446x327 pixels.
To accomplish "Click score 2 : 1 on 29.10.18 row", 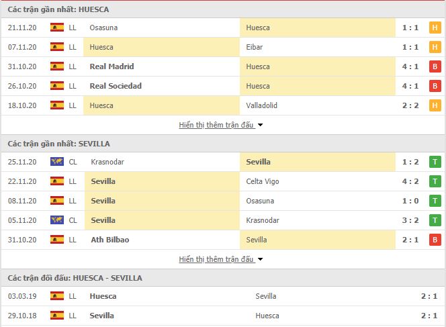I will 429,316.
